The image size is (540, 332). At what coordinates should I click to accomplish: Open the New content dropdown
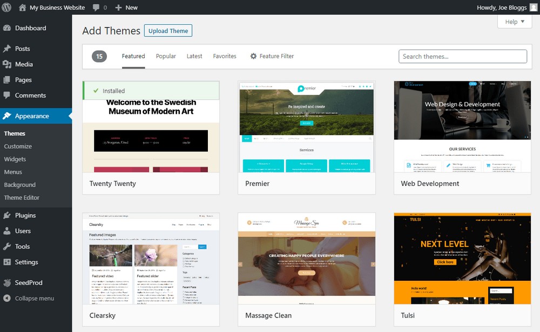pyautogui.click(x=126, y=8)
